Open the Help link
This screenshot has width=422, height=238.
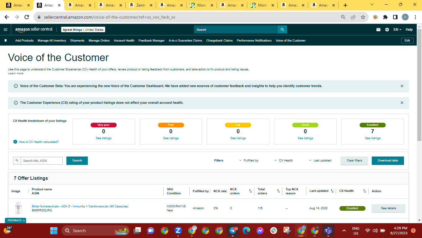[409, 29]
